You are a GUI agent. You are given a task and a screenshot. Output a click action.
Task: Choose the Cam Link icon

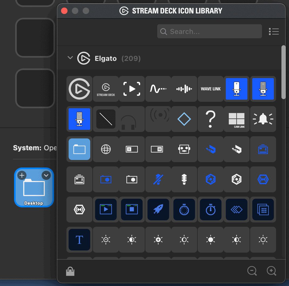point(237,119)
